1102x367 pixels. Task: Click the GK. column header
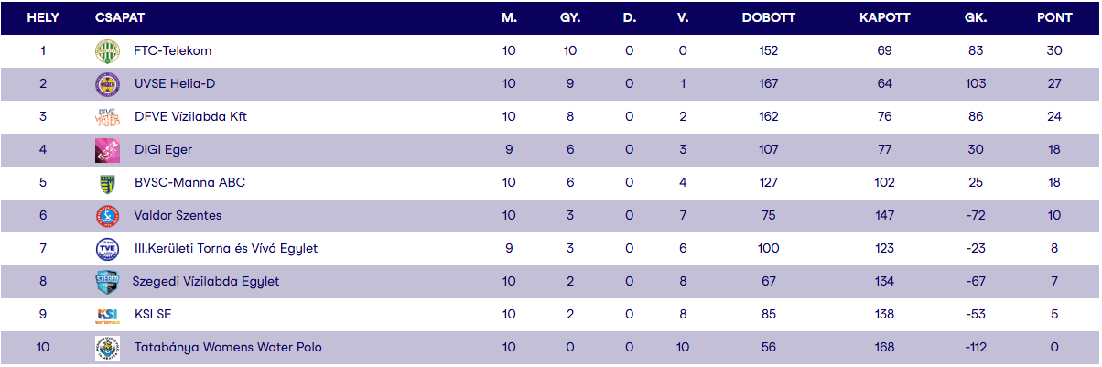click(976, 18)
